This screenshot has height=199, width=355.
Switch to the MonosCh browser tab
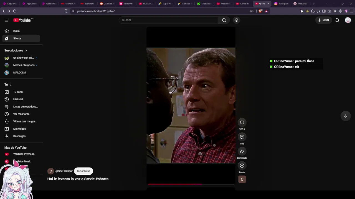tap(68, 4)
